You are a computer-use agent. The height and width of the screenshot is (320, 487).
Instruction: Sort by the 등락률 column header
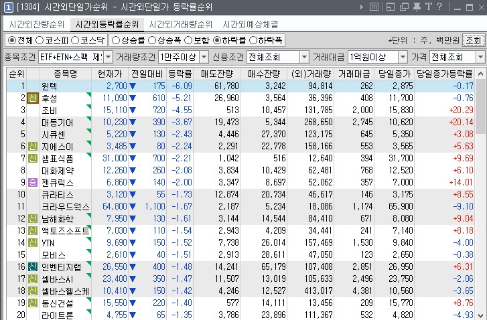(180, 74)
